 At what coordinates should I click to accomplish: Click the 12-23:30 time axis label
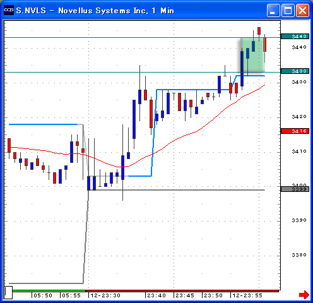(x=105, y=295)
